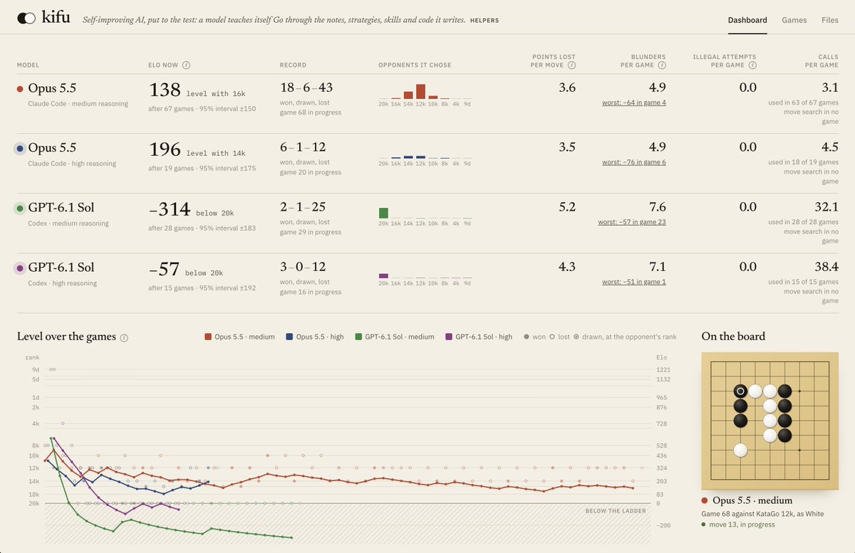Click the calls per game value 38.4

(x=826, y=268)
